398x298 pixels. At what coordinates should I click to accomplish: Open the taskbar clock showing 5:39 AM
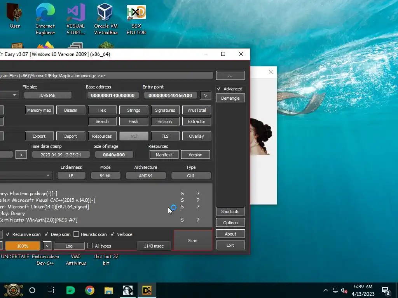pyautogui.click(x=363, y=290)
